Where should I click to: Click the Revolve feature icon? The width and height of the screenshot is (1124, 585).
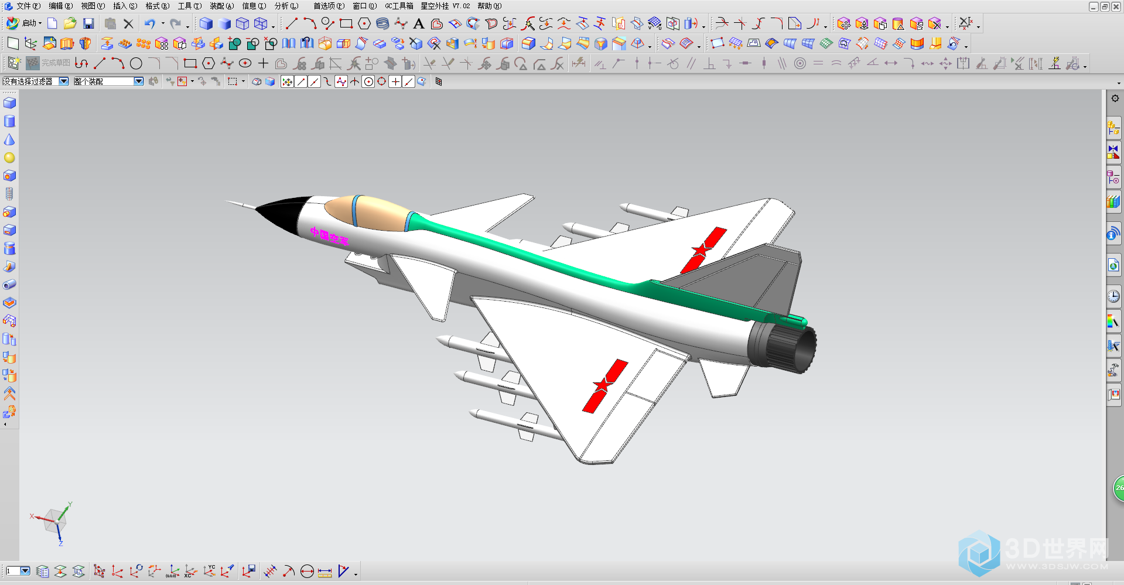[86, 43]
